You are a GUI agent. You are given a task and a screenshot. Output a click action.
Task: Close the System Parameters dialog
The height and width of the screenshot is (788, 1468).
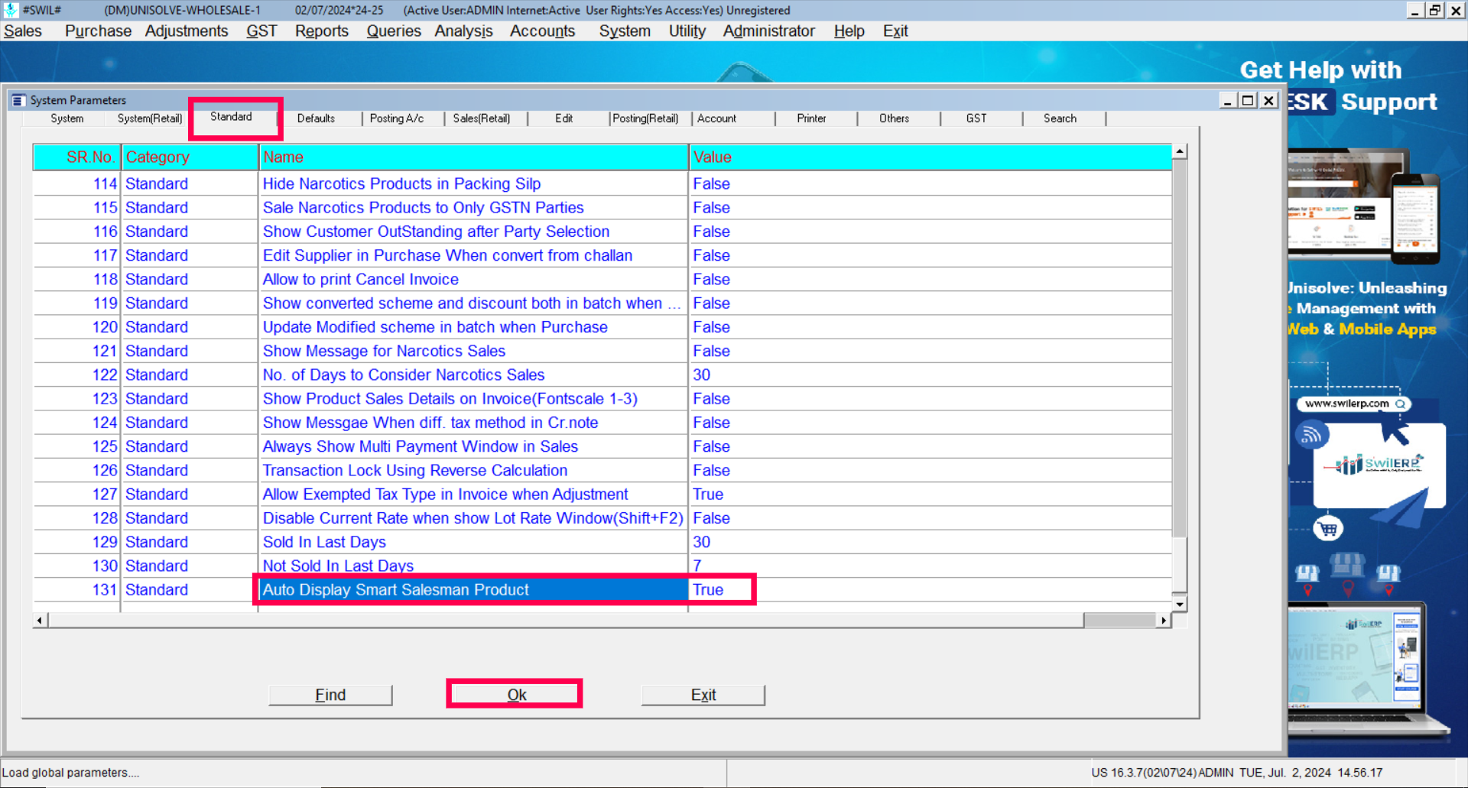(1268, 100)
